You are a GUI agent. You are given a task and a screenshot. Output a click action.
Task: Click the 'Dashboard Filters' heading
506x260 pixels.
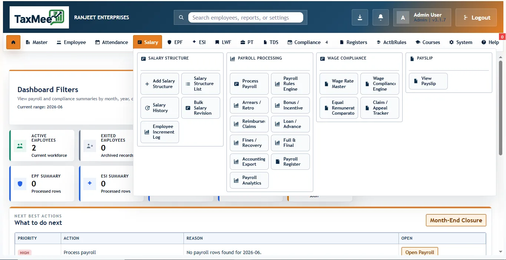pos(48,90)
